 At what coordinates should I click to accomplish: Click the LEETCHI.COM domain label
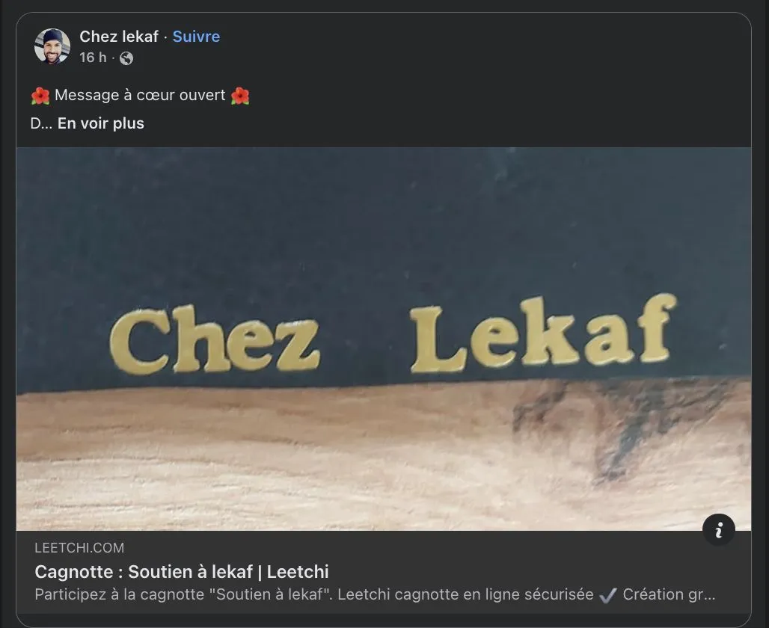tap(79, 547)
